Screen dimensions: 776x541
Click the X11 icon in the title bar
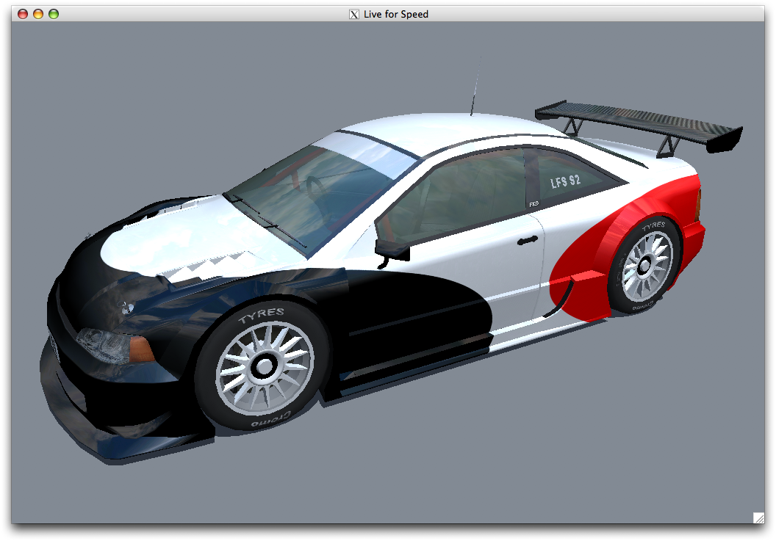[354, 15]
